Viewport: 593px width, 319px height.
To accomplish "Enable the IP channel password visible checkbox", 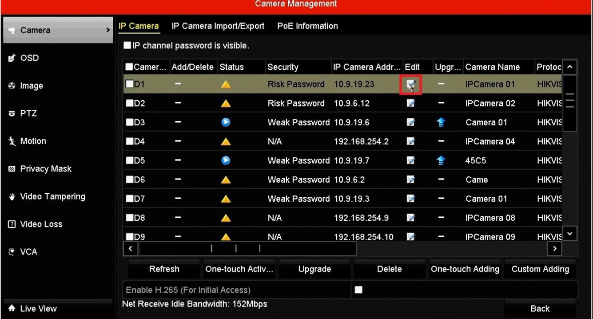I will pos(127,45).
